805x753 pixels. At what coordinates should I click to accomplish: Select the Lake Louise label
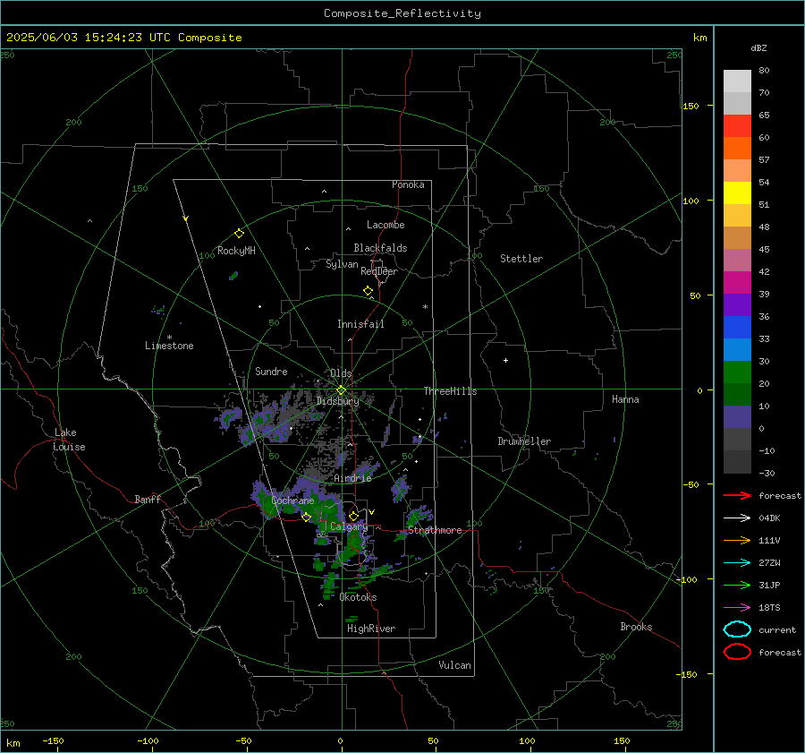coord(69,440)
